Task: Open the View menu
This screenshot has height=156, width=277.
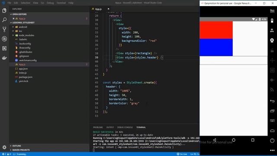Action: [x=35, y=3]
